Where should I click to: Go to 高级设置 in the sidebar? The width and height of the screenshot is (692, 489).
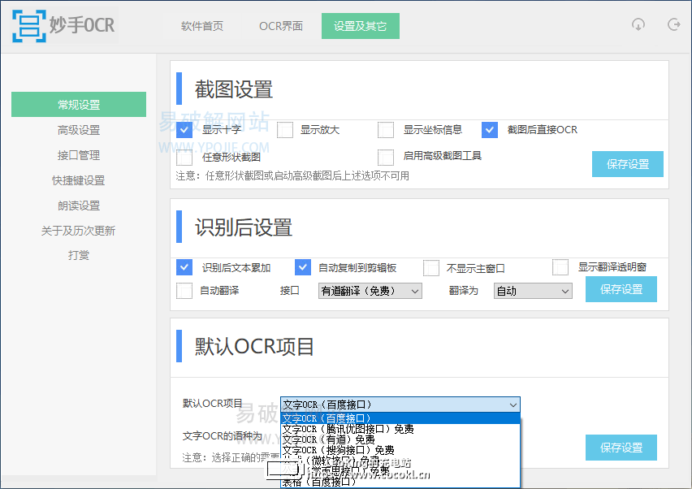[79, 130]
